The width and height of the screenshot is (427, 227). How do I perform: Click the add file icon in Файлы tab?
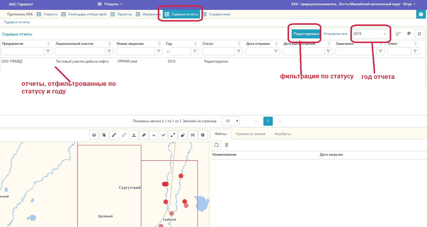pos(216,145)
